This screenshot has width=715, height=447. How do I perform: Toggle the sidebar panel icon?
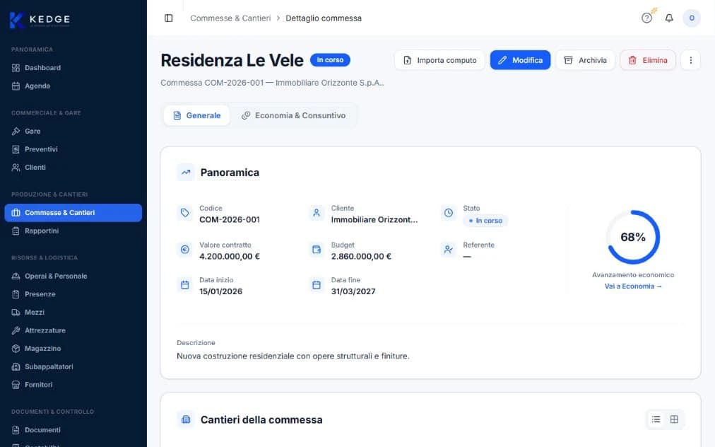[x=169, y=18]
